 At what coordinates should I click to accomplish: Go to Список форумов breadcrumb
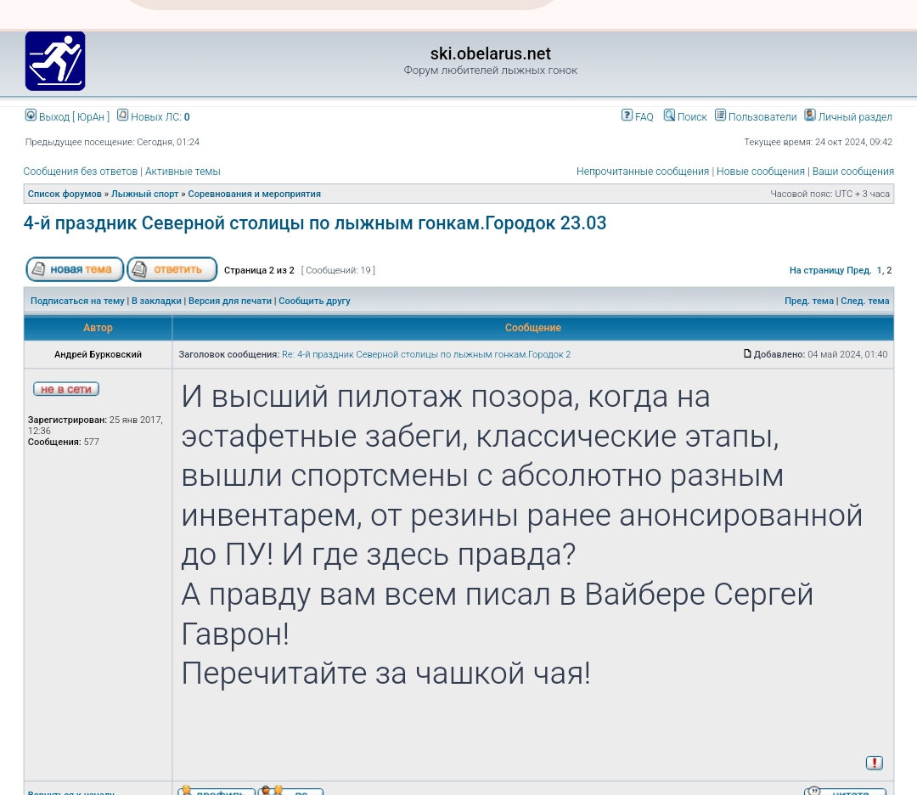65,195
